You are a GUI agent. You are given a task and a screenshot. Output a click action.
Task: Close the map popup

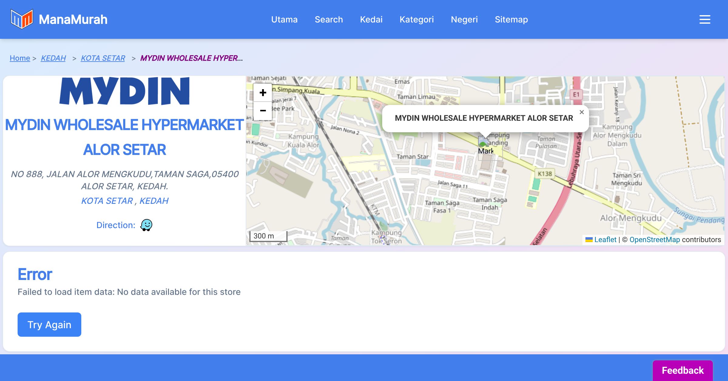(x=581, y=112)
